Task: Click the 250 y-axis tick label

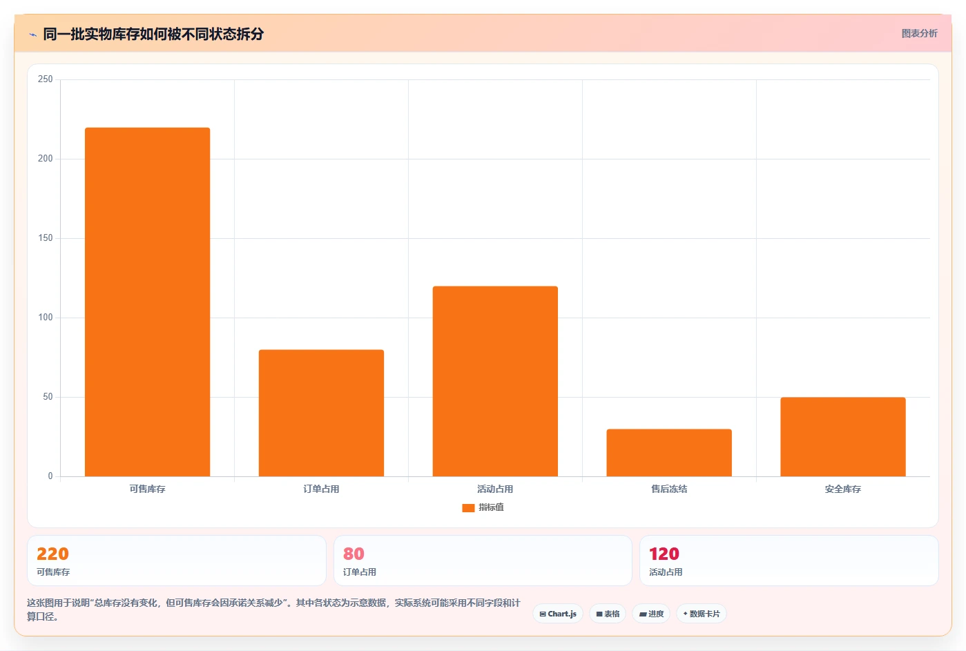Action: click(45, 79)
